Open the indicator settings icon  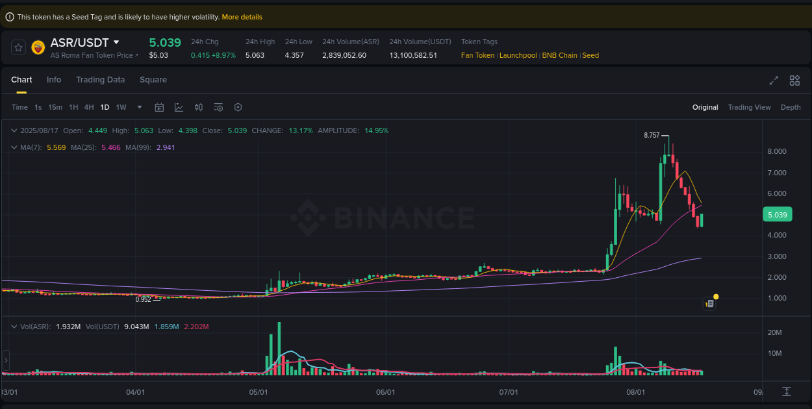pyautogui.click(x=218, y=107)
